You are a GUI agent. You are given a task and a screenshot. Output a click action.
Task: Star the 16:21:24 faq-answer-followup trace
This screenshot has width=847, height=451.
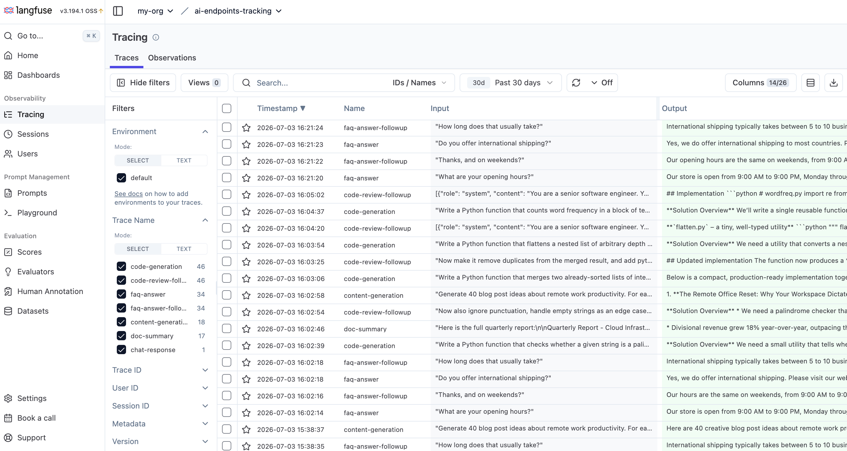point(246,127)
